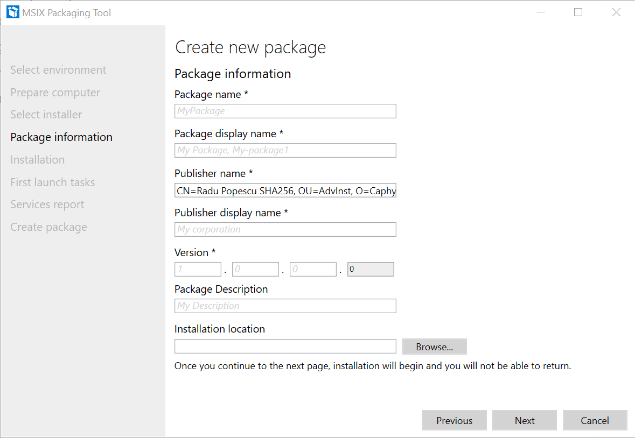Open the Services report step
635x438 pixels.
[47, 204]
